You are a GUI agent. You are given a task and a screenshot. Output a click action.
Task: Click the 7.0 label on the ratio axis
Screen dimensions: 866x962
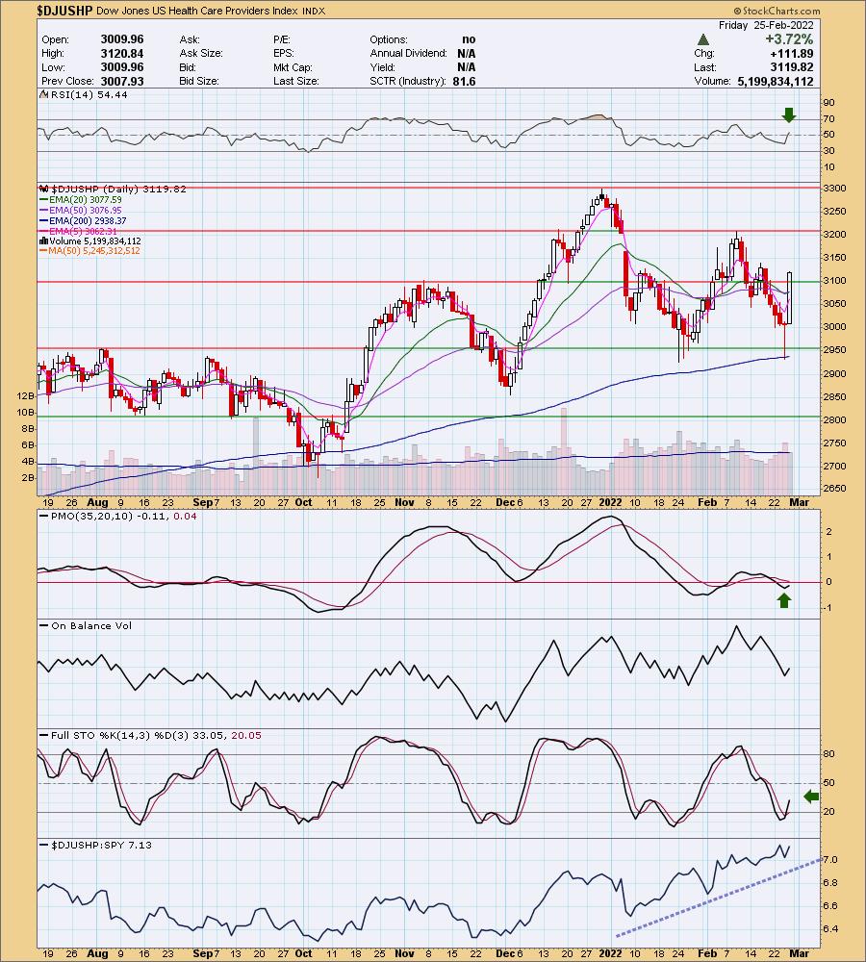click(x=830, y=859)
